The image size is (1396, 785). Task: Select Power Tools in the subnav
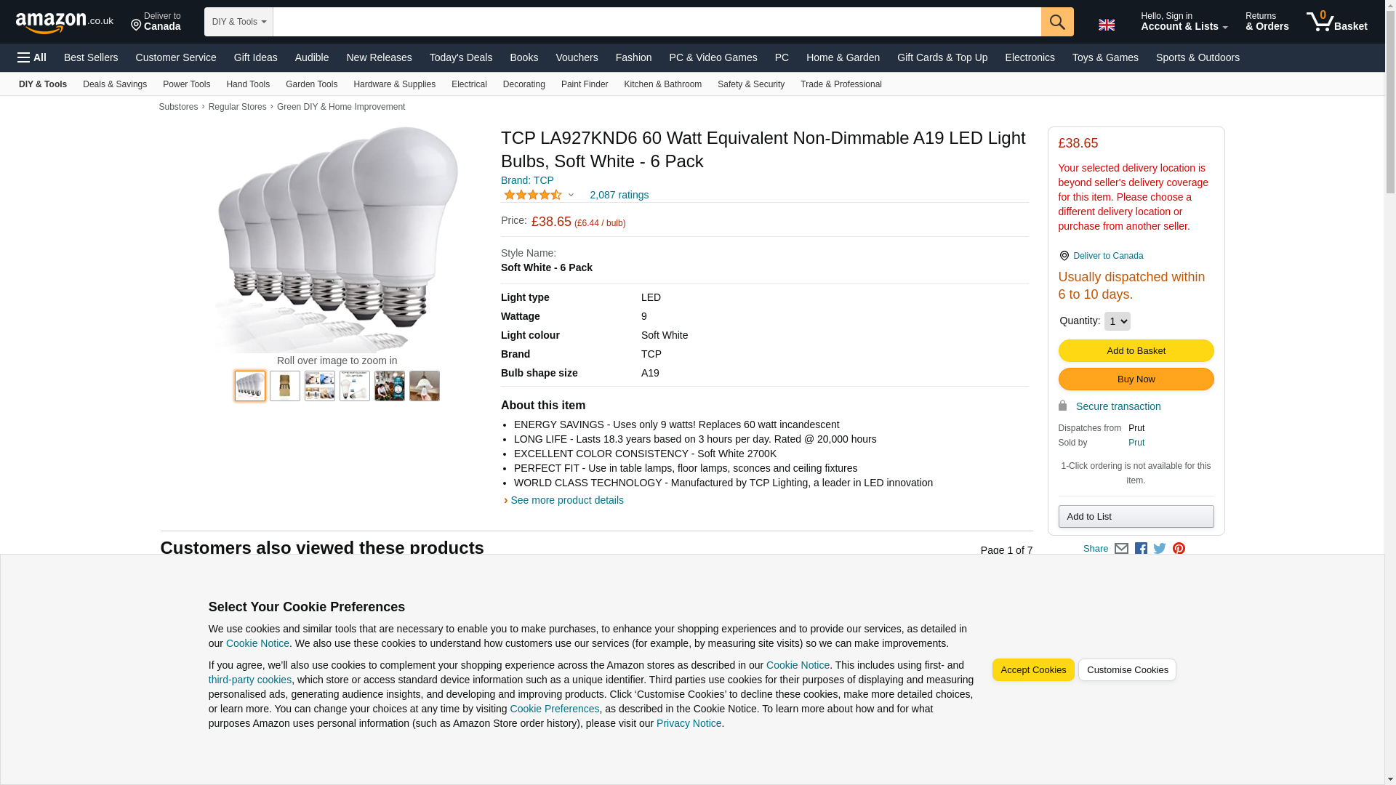(186, 84)
